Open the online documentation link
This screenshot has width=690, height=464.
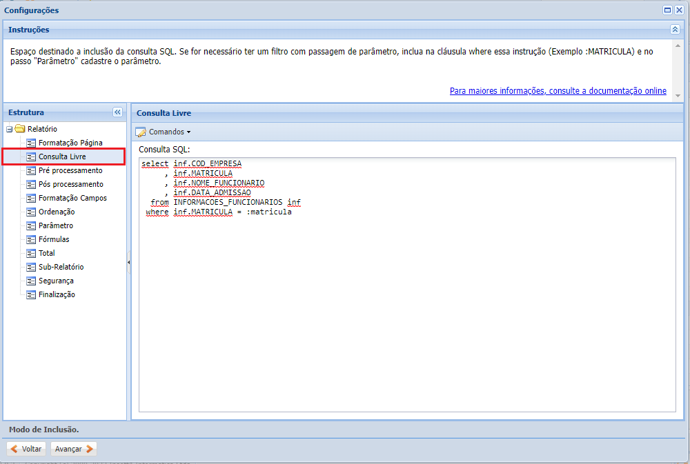(558, 91)
